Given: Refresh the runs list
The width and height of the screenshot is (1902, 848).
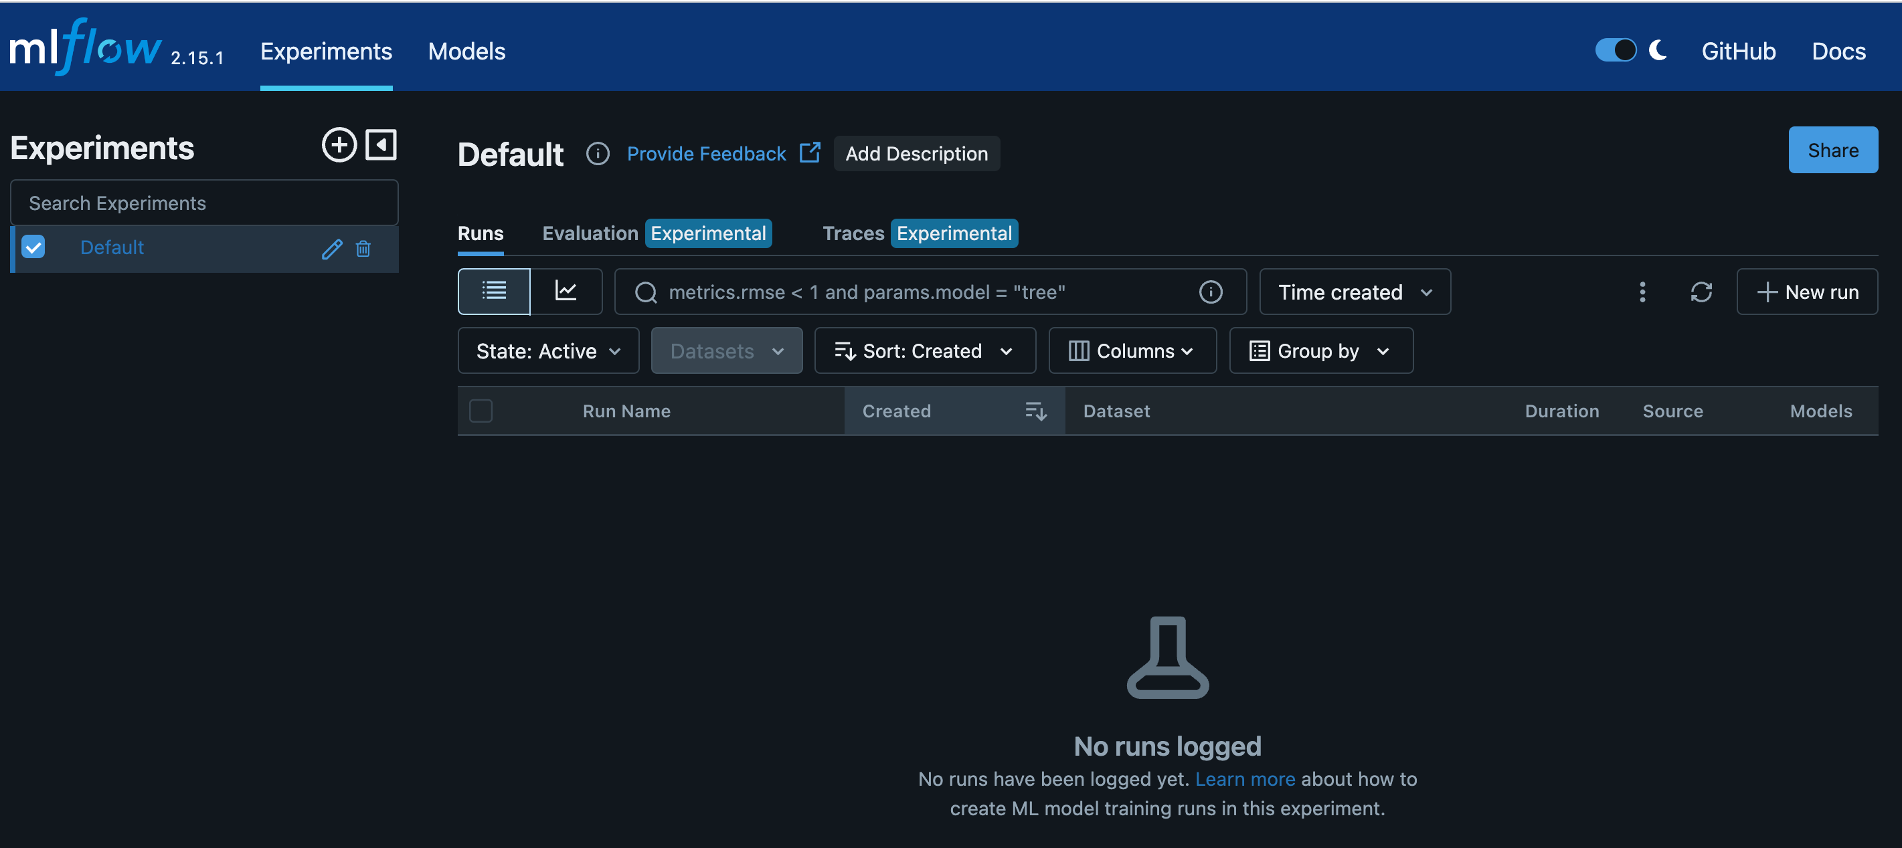Looking at the screenshot, I should 1701,292.
